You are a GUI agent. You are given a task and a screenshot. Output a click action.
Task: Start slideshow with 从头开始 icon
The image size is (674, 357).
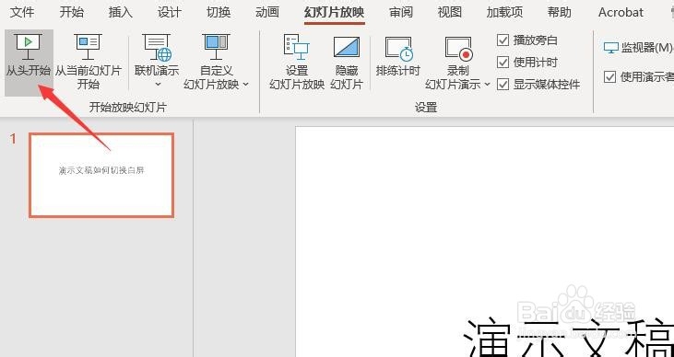tap(28, 47)
